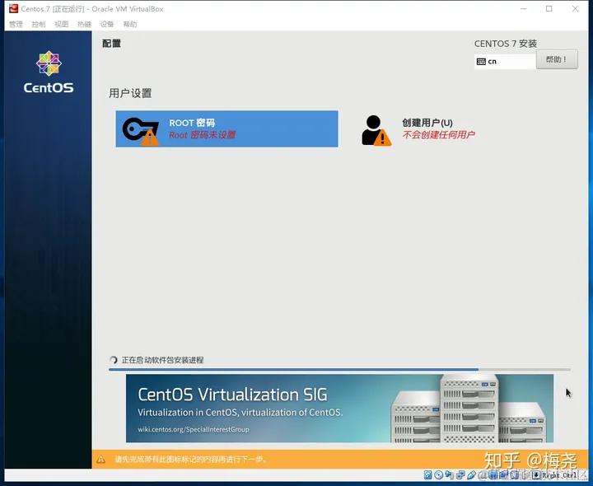Viewport: 593px width, 486px height.
Task: Click the Right Ctrl host key label
Action: click(x=560, y=475)
